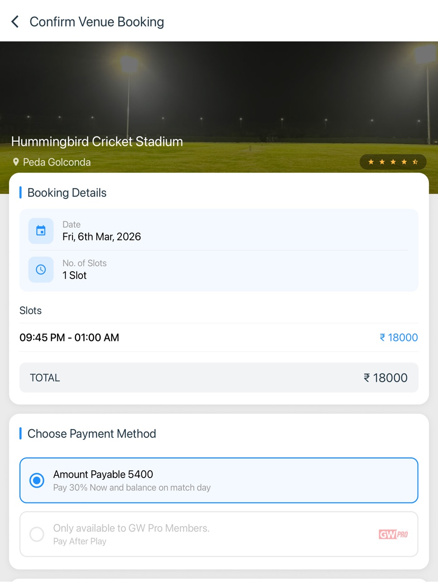Tap the Peda Golconda location text

click(x=57, y=162)
